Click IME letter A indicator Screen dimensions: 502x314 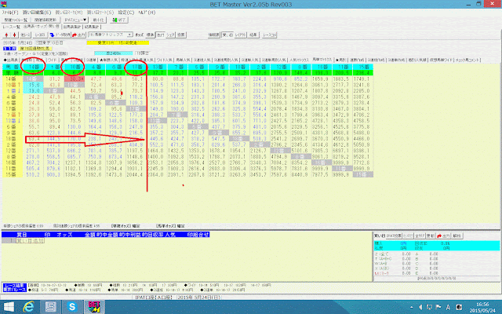pos(448,307)
